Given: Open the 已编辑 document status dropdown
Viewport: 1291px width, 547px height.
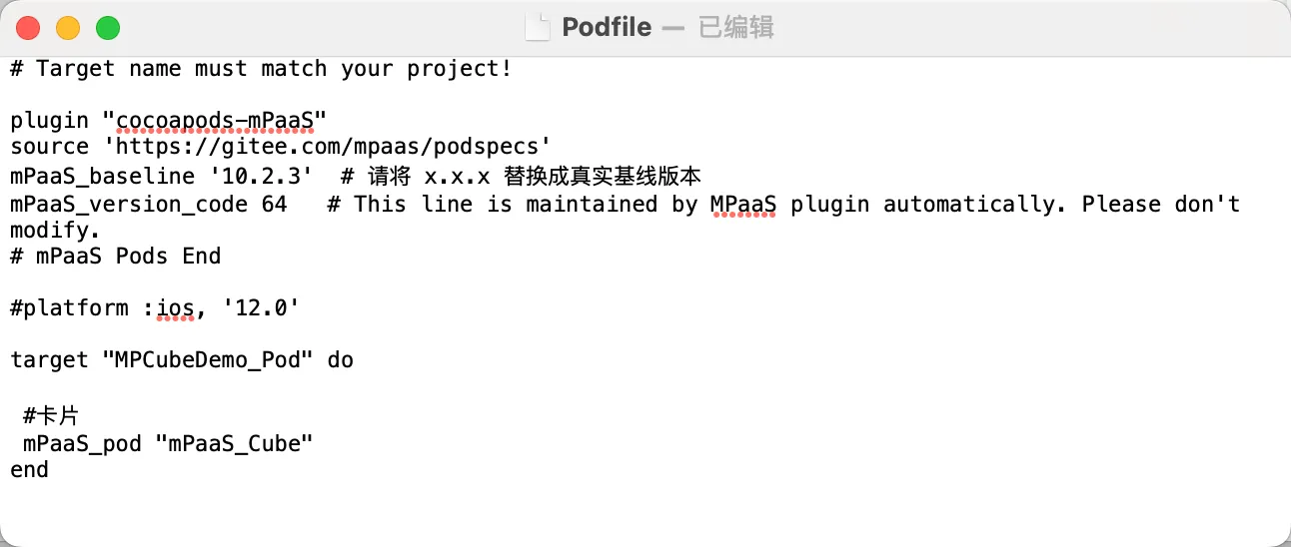Looking at the screenshot, I should 736,27.
